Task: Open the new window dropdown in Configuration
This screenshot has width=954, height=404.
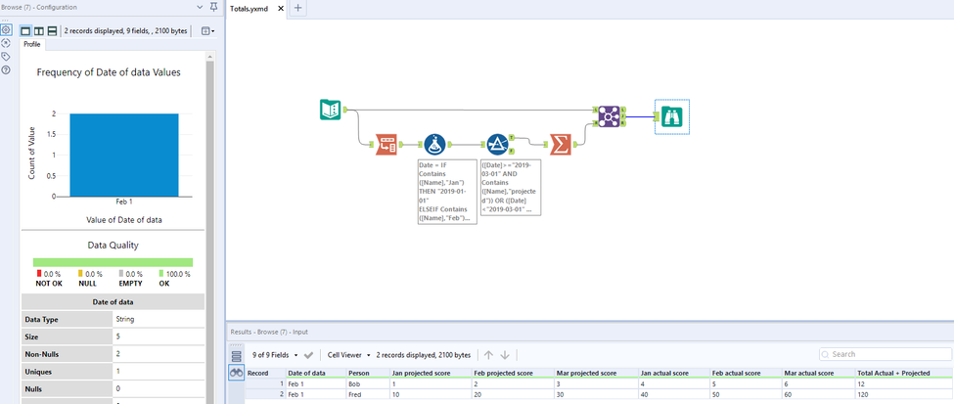Action: (x=207, y=30)
